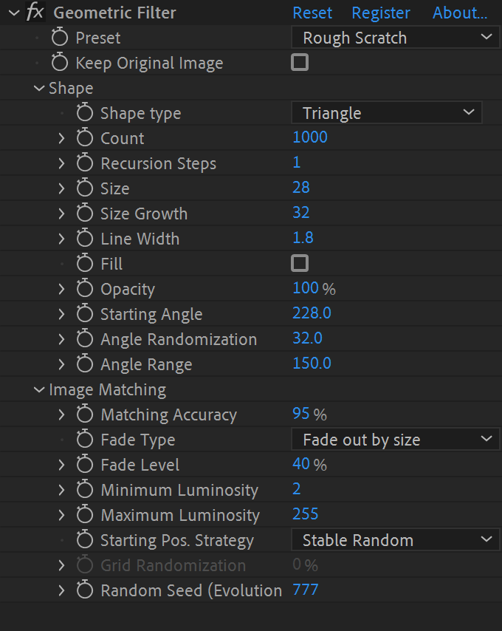Check the Keep Original Image checkbox

coord(300,62)
